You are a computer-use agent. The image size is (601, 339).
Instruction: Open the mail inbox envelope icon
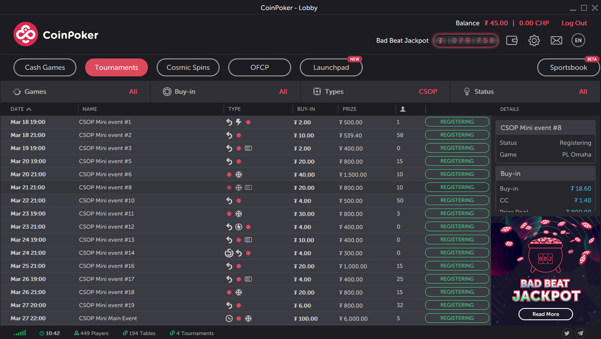(556, 41)
